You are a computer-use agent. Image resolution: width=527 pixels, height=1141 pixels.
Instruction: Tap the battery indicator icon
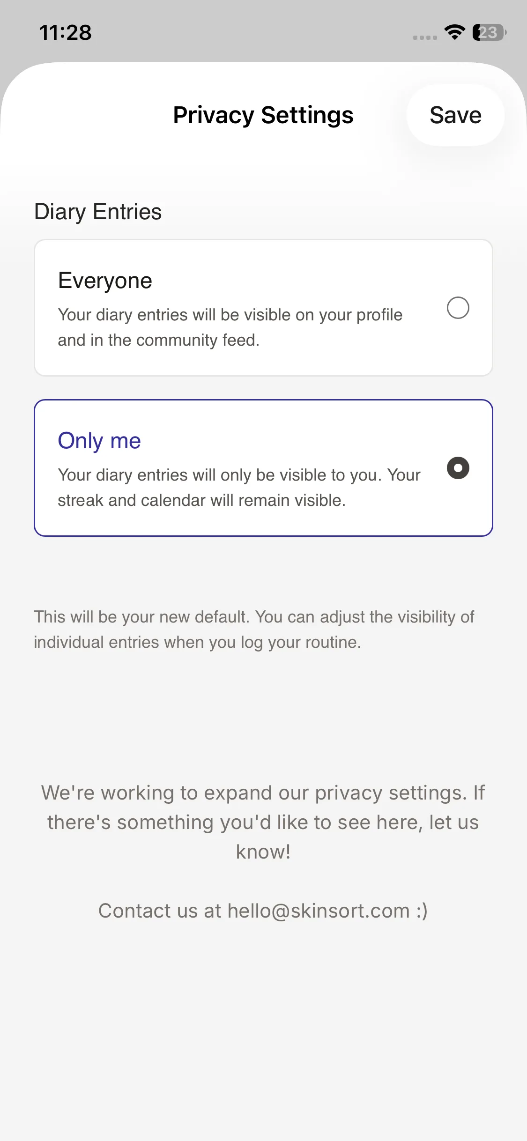(489, 32)
